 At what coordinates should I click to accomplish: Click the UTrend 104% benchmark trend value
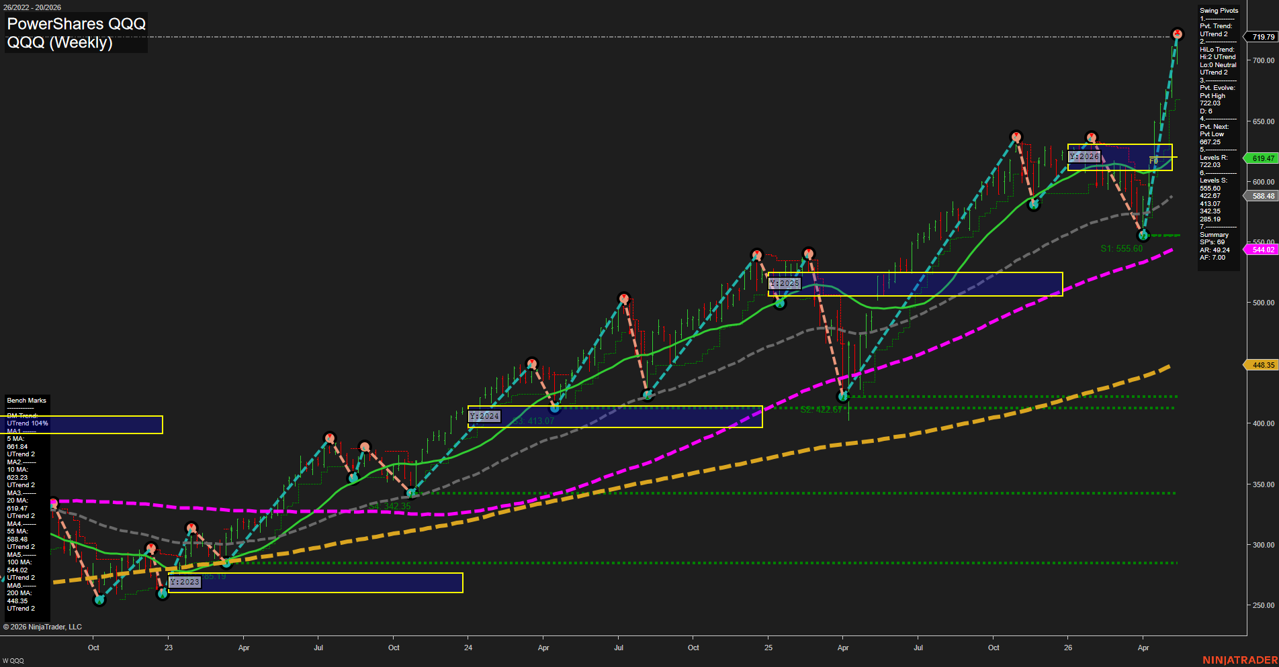click(28, 423)
